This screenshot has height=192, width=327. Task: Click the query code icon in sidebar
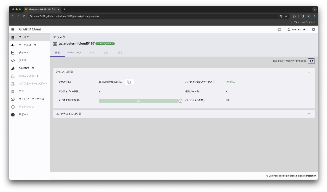pyautogui.click(x=13, y=60)
